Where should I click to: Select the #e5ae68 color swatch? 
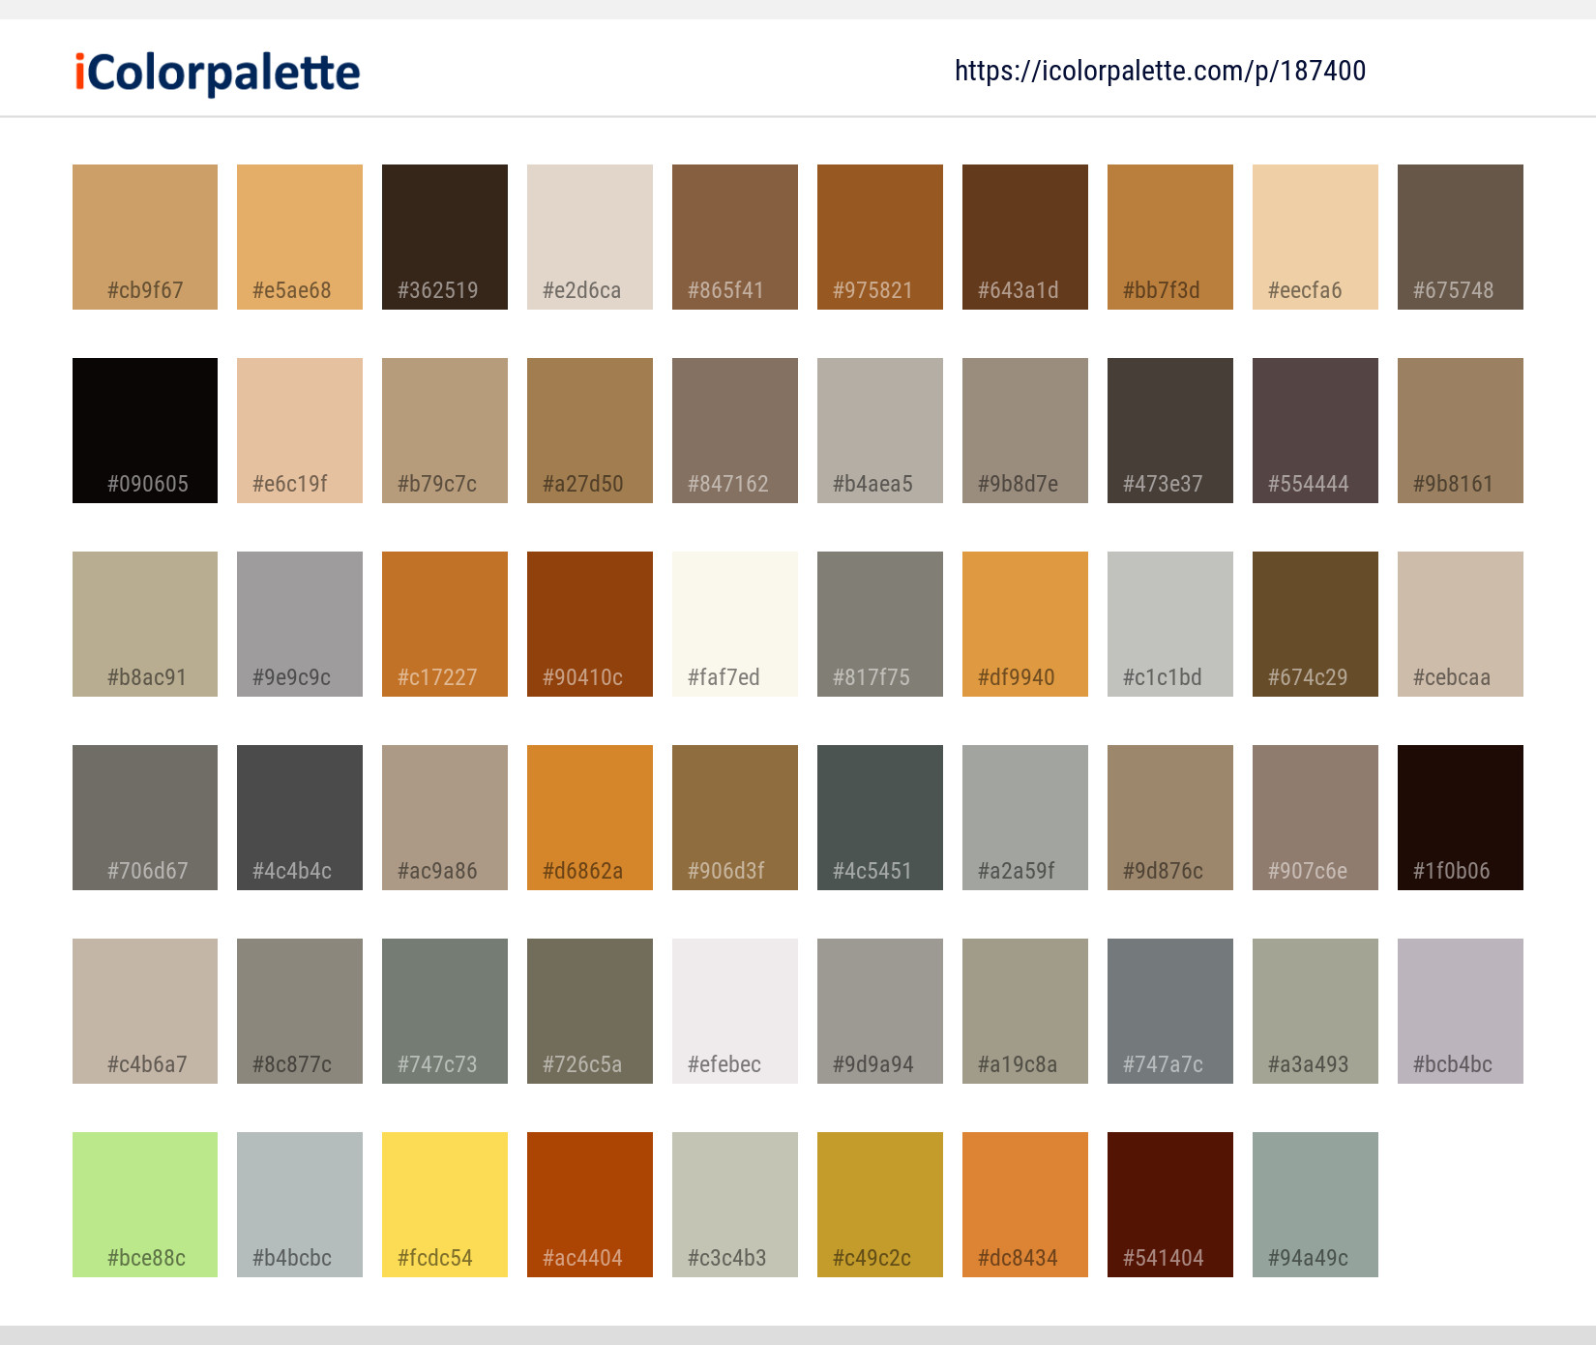pyautogui.click(x=299, y=236)
